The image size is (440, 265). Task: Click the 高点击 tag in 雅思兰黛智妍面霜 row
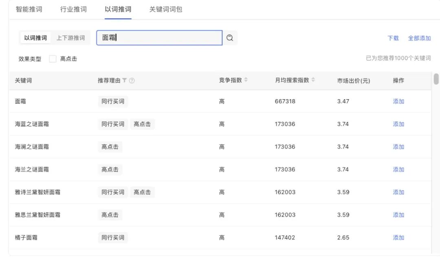click(x=110, y=215)
